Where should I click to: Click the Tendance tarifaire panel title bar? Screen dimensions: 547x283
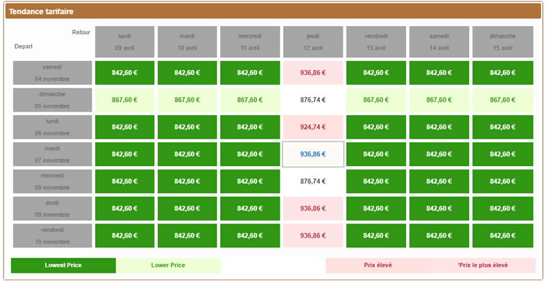(x=273, y=12)
